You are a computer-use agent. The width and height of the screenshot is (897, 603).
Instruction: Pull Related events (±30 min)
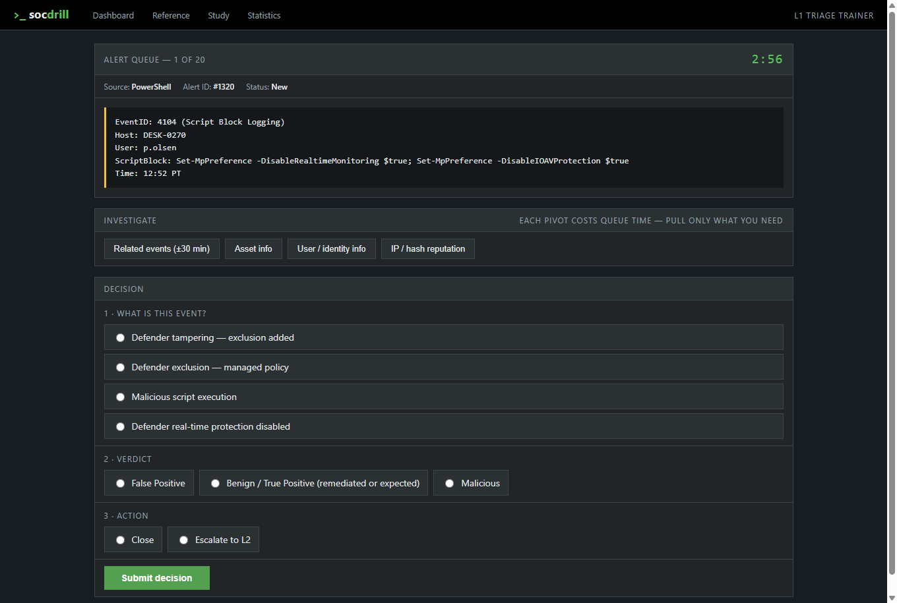pos(162,248)
